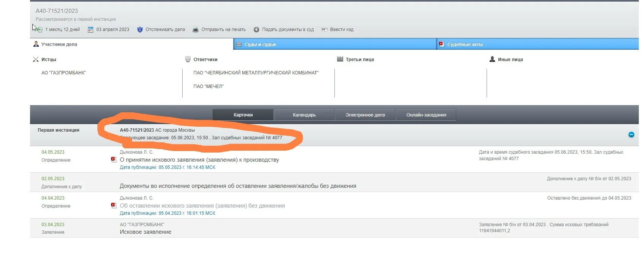Click Дата публикации: 05.04.2023 text
The width and height of the screenshot is (643, 255).
point(167,213)
